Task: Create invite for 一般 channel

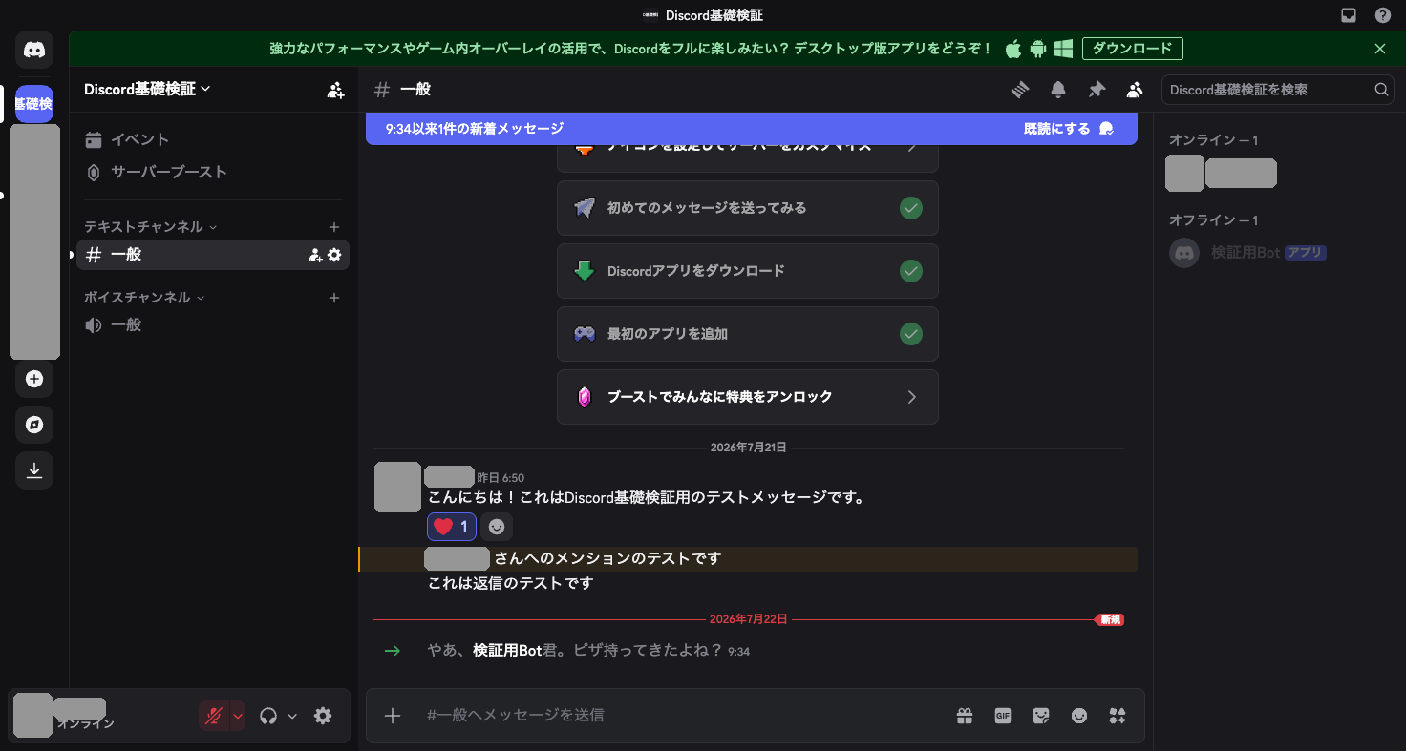Action: tap(315, 255)
